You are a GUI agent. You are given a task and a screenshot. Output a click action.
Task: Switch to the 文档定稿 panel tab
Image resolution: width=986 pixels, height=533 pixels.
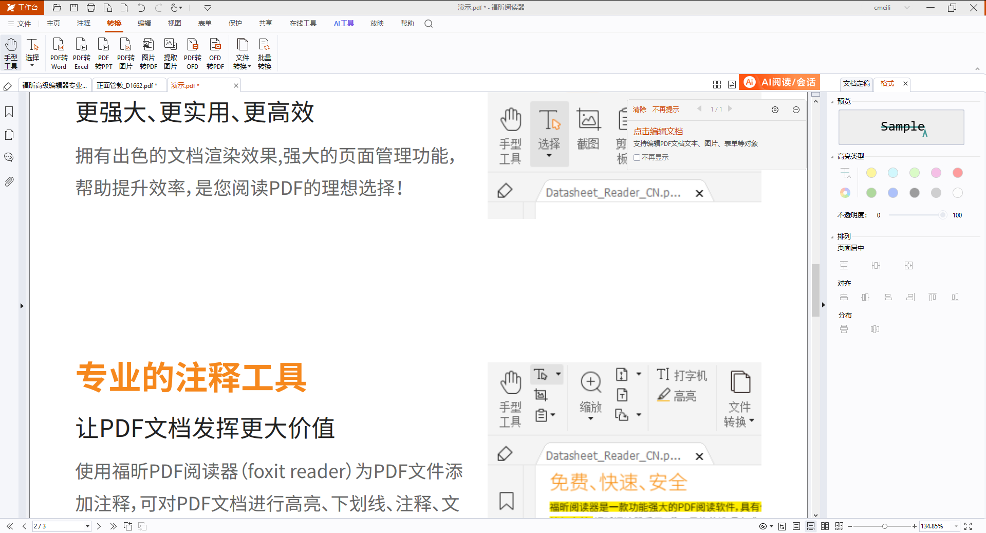[857, 83]
